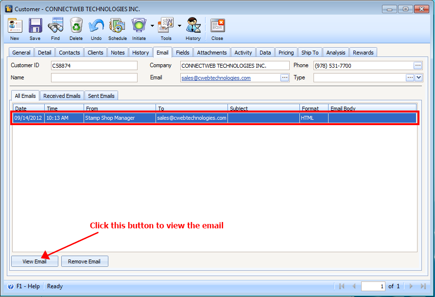Open the Rewards tab
The height and width of the screenshot is (297, 435).
pyautogui.click(x=364, y=53)
